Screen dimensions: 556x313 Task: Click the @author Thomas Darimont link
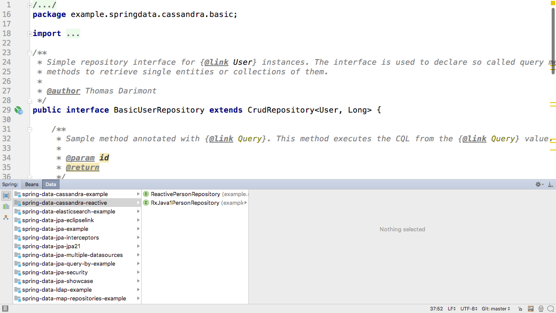click(x=63, y=90)
